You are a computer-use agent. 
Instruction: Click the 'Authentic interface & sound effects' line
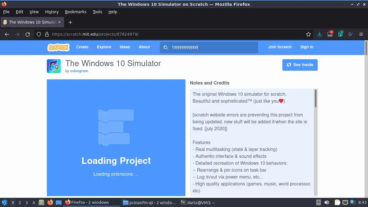pyautogui.click(x=229, y=156)
